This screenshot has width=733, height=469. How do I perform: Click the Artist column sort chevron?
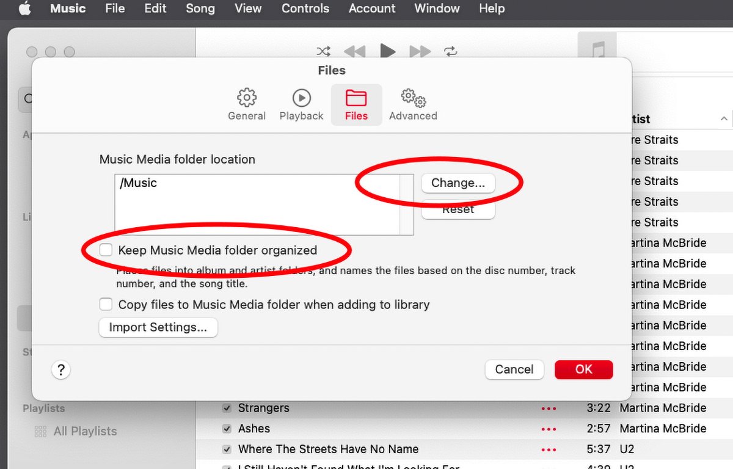tap(724, 119)
